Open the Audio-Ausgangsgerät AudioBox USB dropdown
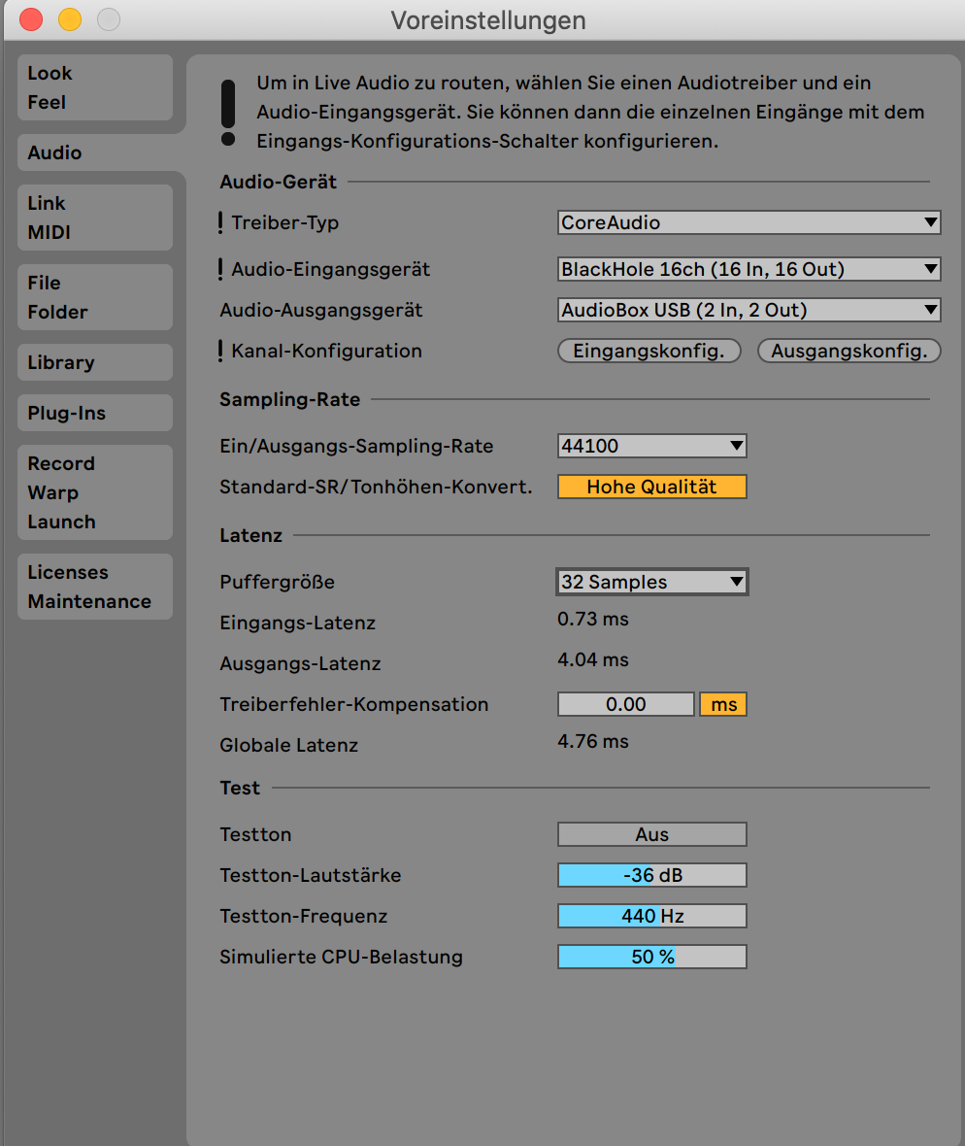 click(749, 311)
